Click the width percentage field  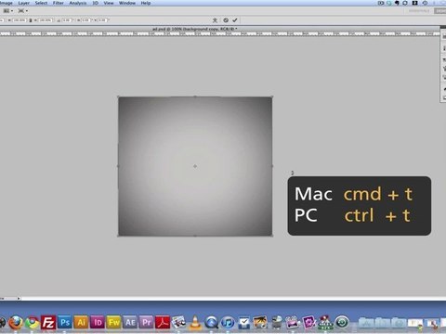tap(19, 20)
